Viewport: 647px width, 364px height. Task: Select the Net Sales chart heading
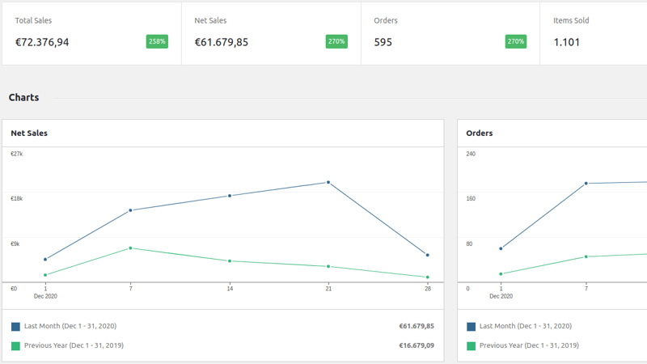click(x=29, y=133)
